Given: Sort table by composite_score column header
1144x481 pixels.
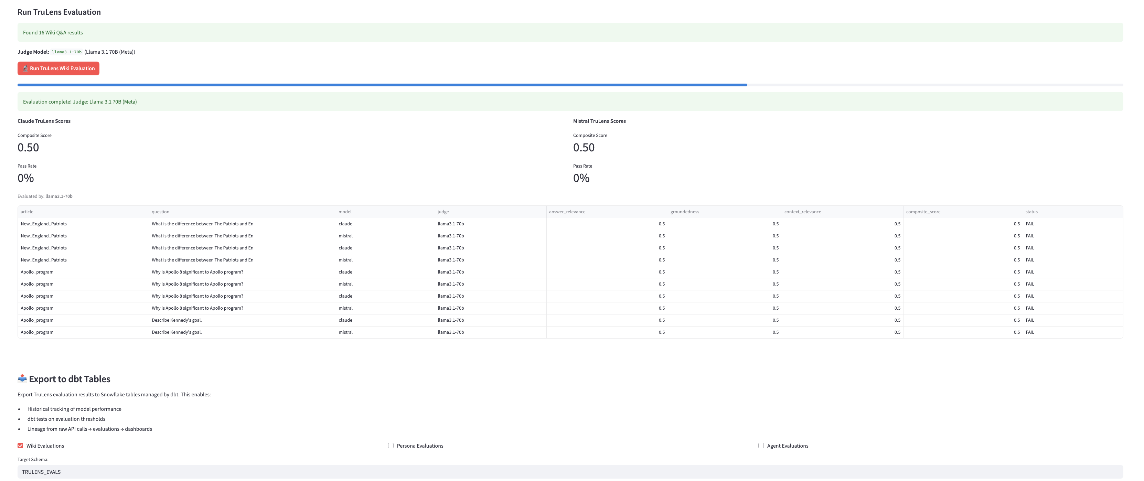Looking at the screenshot, I should click(x=923, y=212).
